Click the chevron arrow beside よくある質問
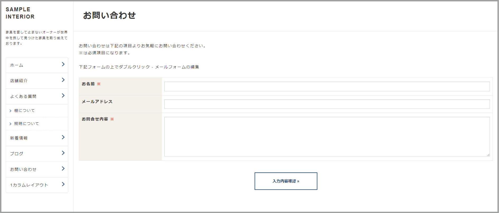Viewport: 499px width, 213px height. coord(63,95)
